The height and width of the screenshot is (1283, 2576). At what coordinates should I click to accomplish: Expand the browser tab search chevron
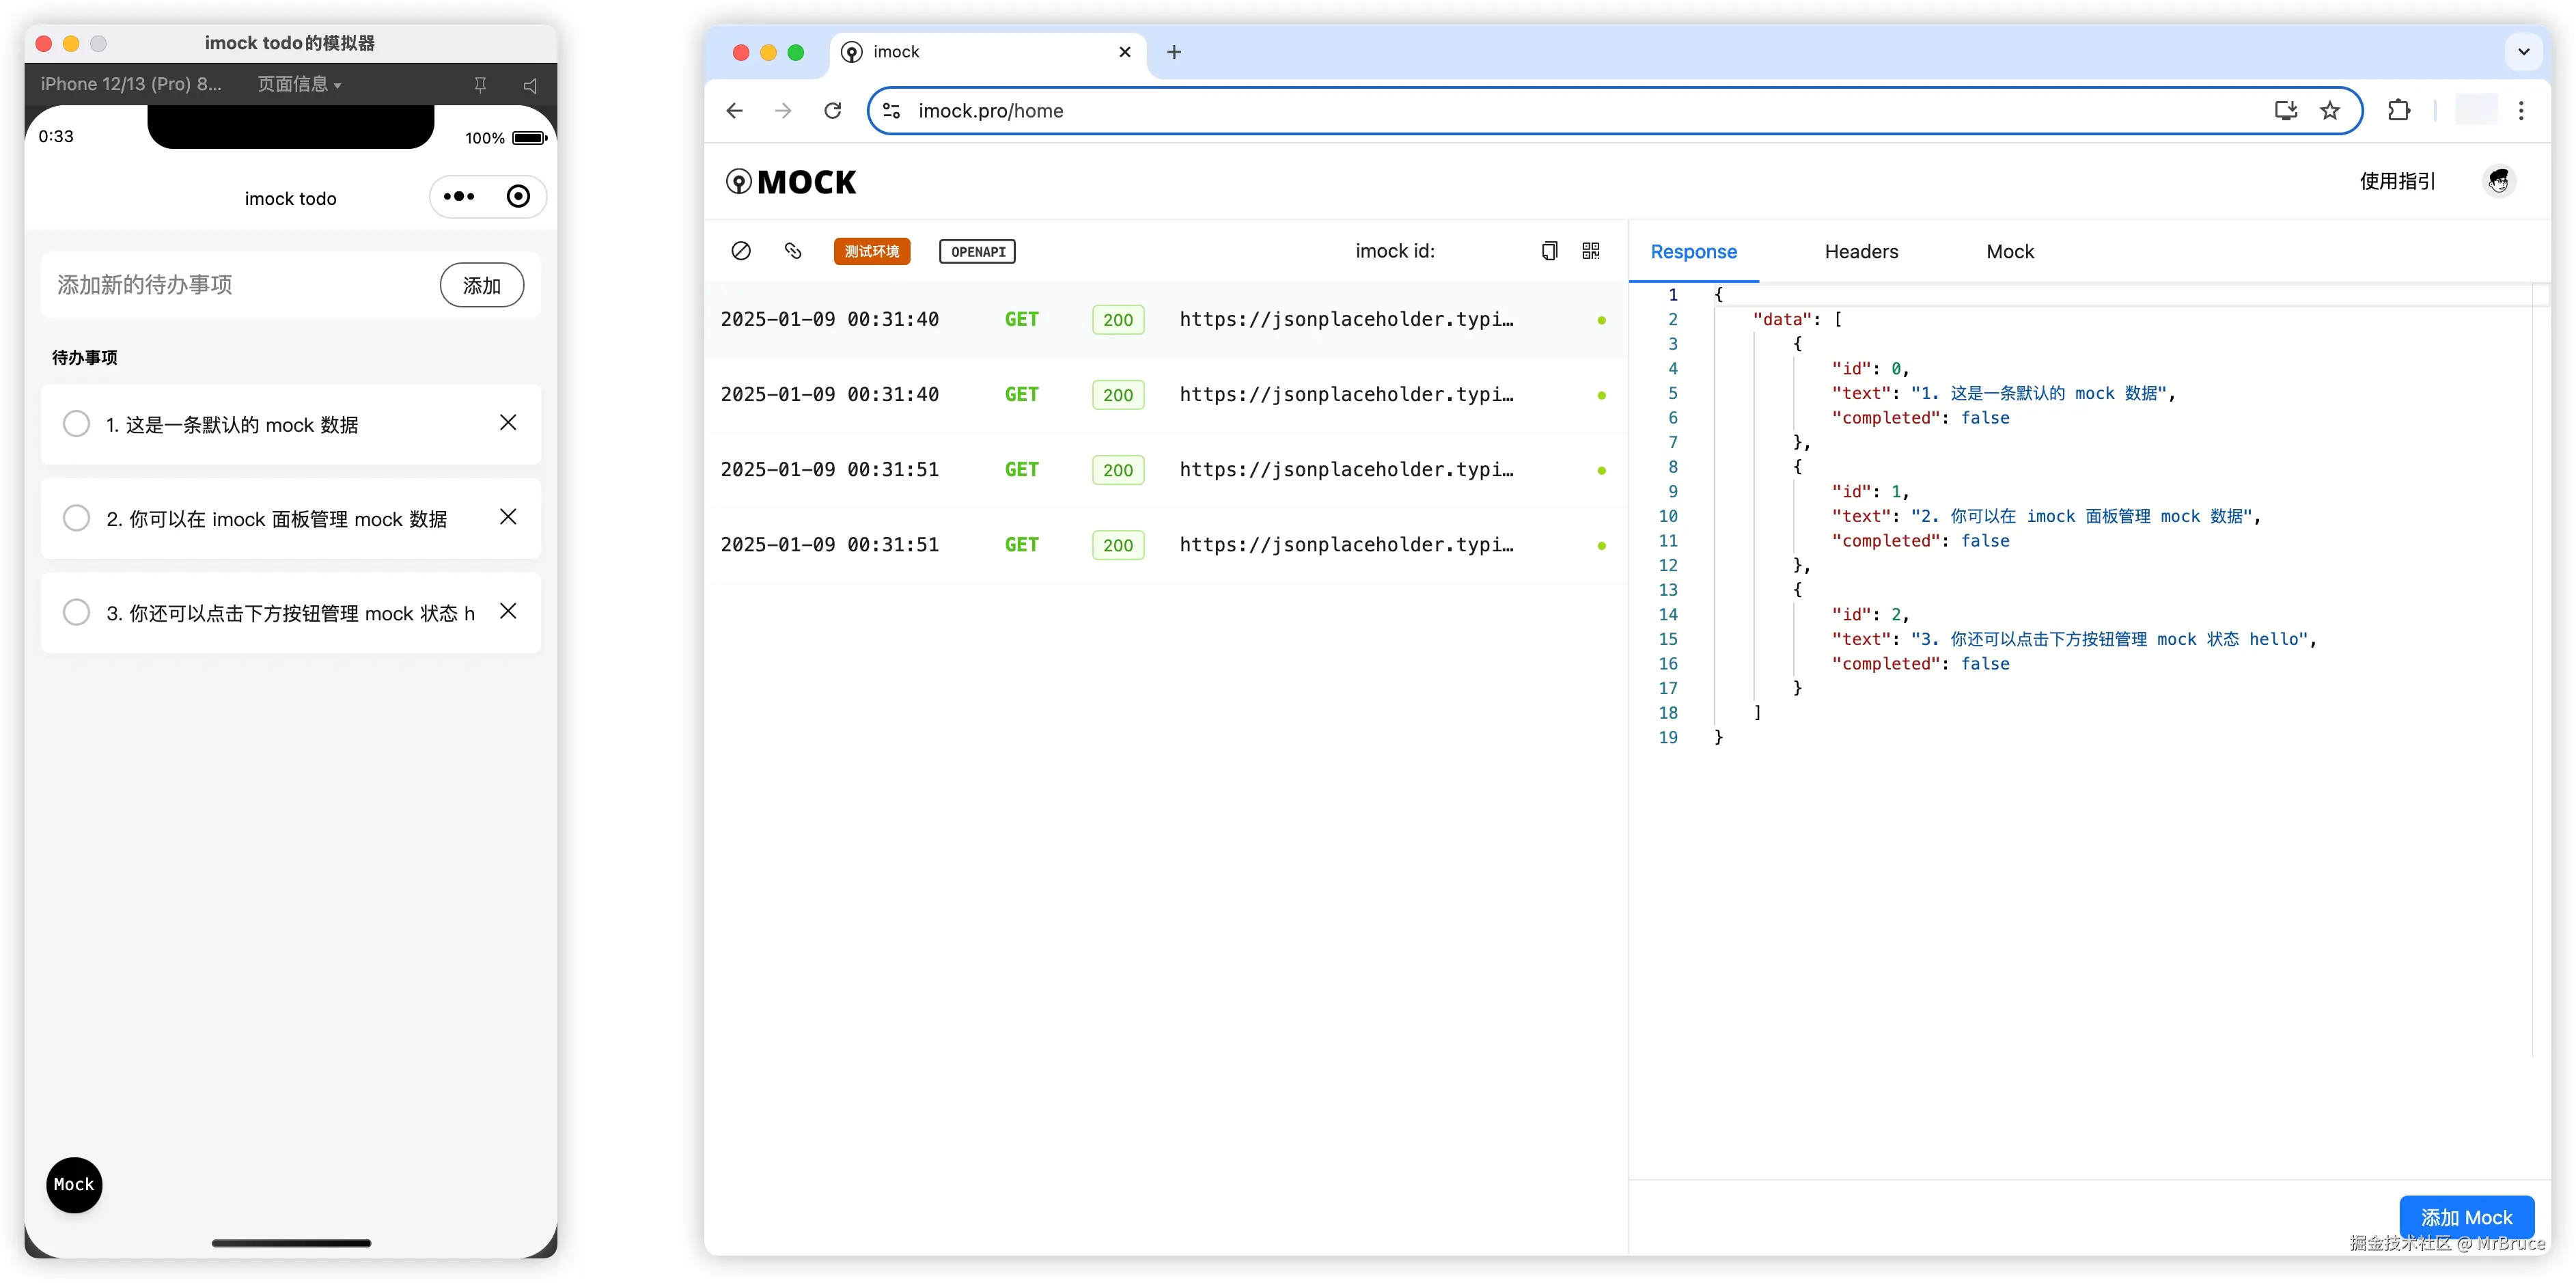click(2523, 52)
